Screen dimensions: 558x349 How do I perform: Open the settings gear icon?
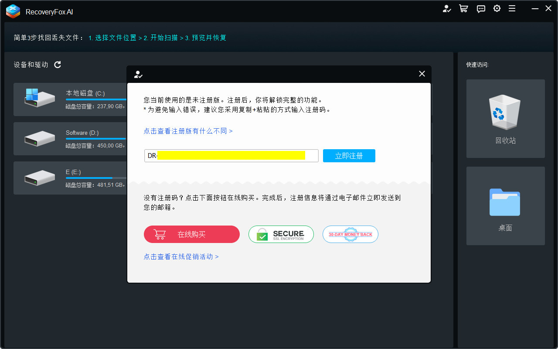(497, 8)
